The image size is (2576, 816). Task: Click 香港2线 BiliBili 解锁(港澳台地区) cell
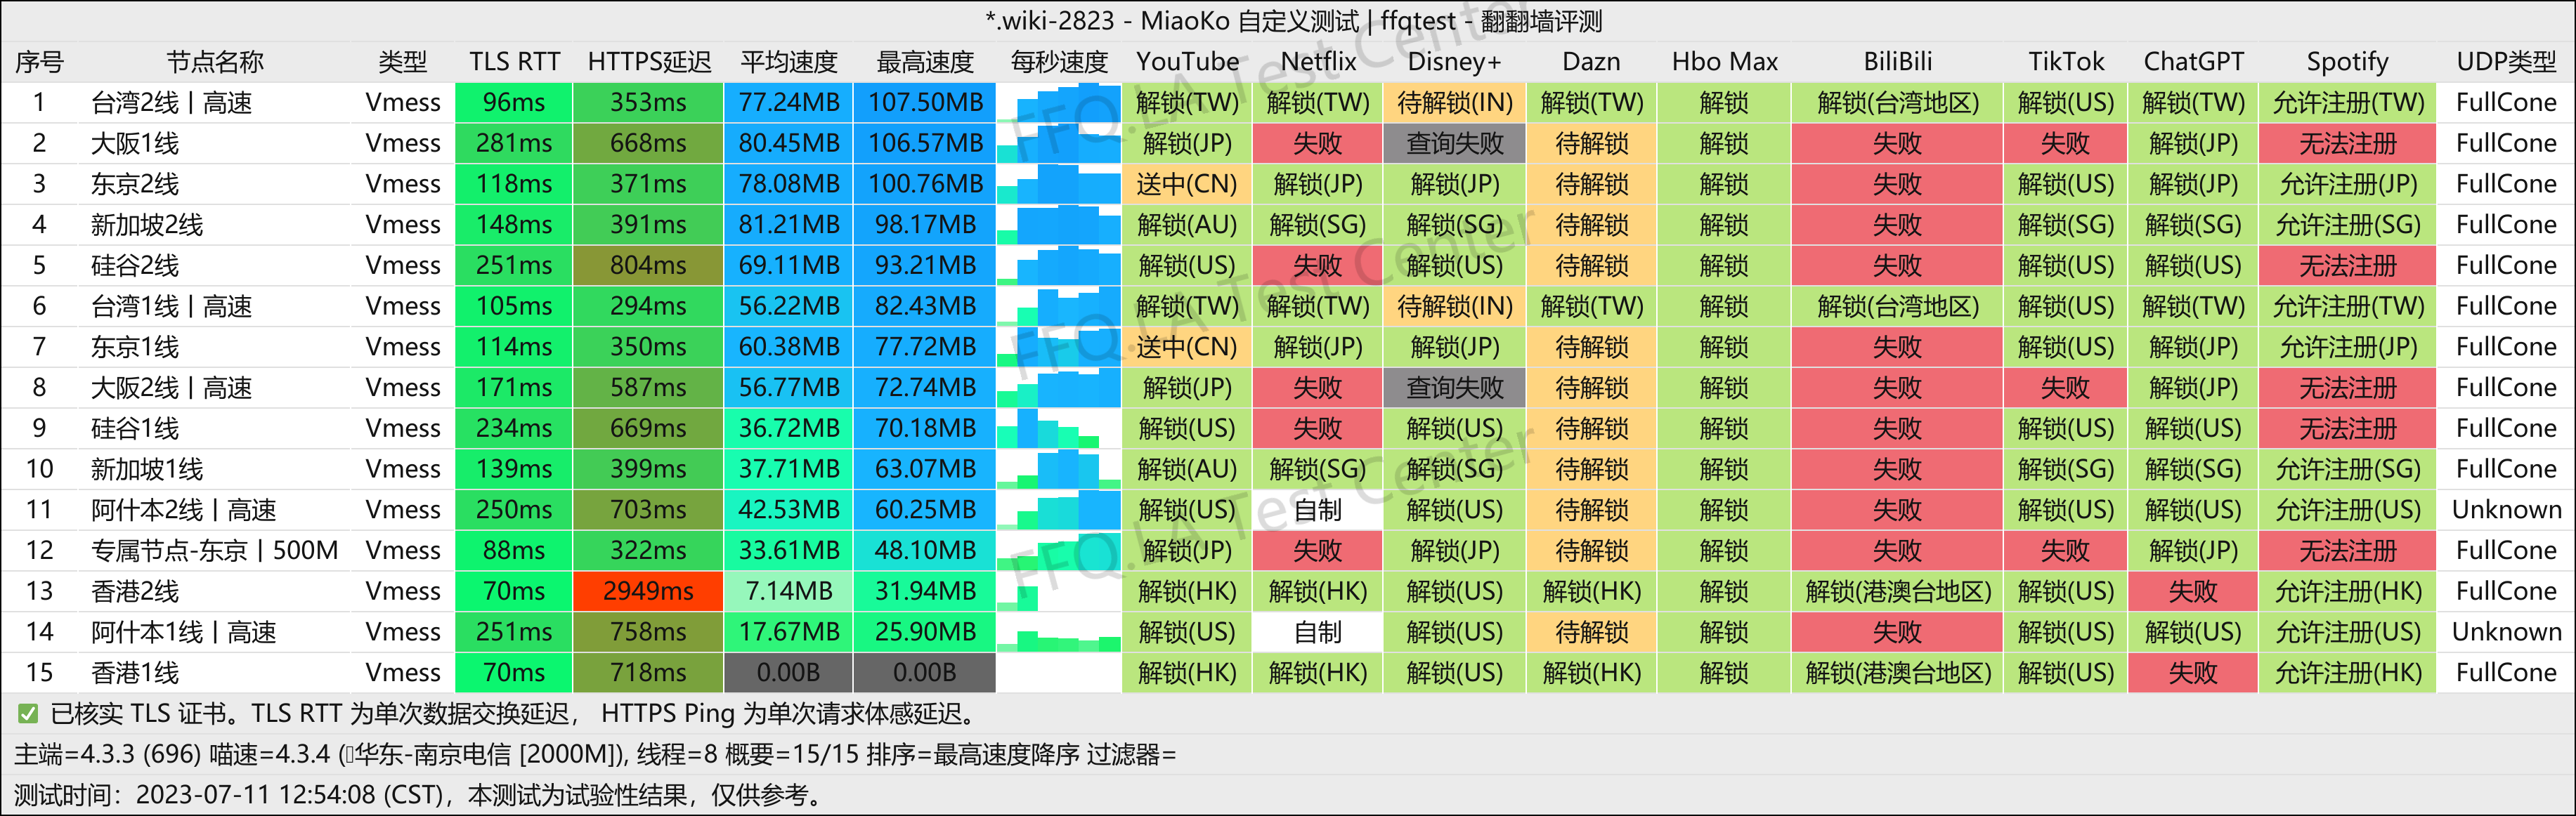pos(1897,591)
